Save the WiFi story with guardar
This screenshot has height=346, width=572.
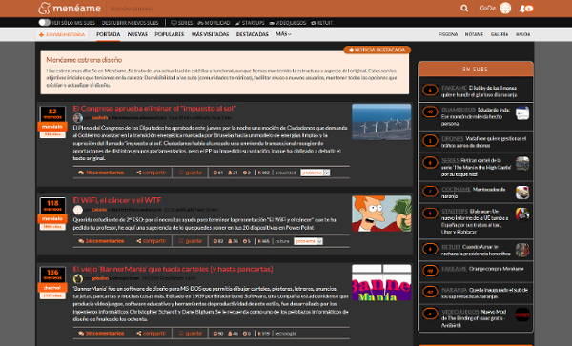pyautogui.click(x=191, y=241)
